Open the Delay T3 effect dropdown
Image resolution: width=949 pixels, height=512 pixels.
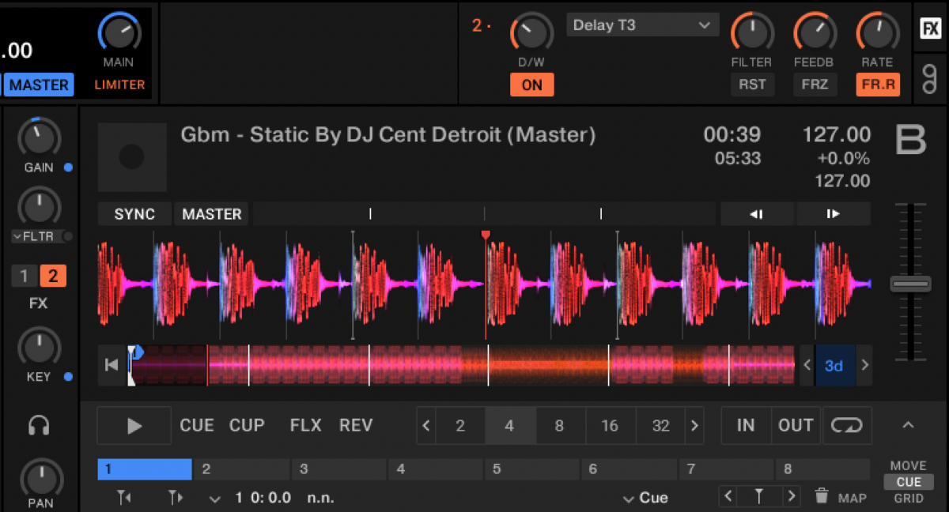coord(642,25)
